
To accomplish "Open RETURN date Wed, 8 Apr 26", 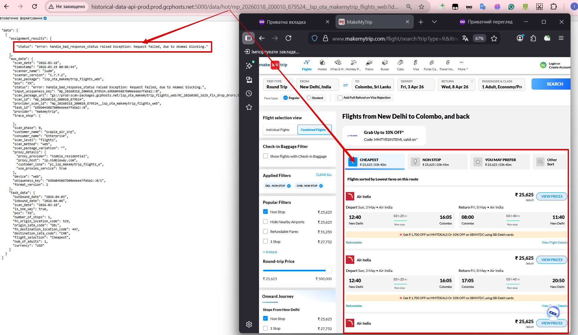I will 456,84.
